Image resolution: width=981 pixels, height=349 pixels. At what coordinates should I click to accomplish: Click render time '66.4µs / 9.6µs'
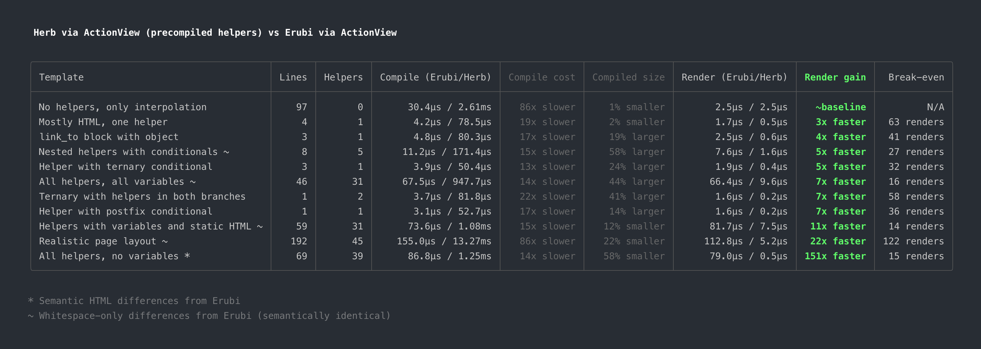tap(748, 181)
